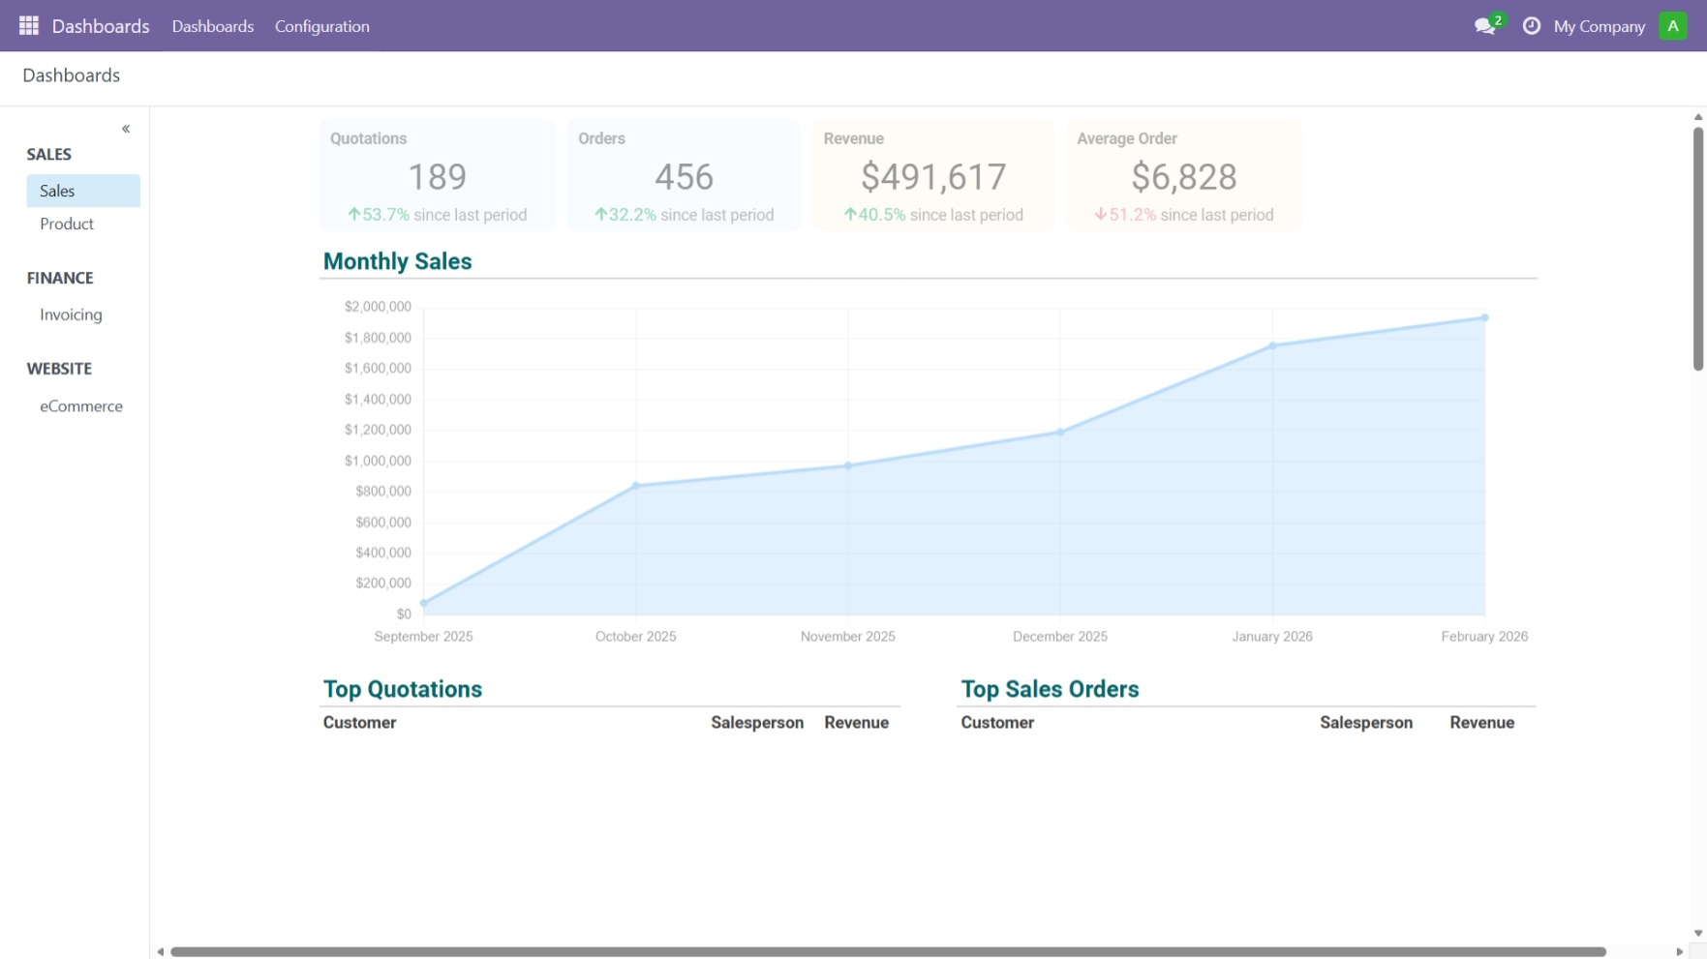The height and width of the screenshot is (959, 1707).
Task: Click the Quotations scorecard
Action: tap(437, 176)
